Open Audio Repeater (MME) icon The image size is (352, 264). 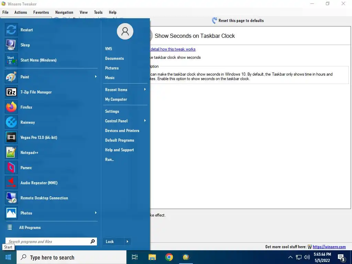click(11, 183)
